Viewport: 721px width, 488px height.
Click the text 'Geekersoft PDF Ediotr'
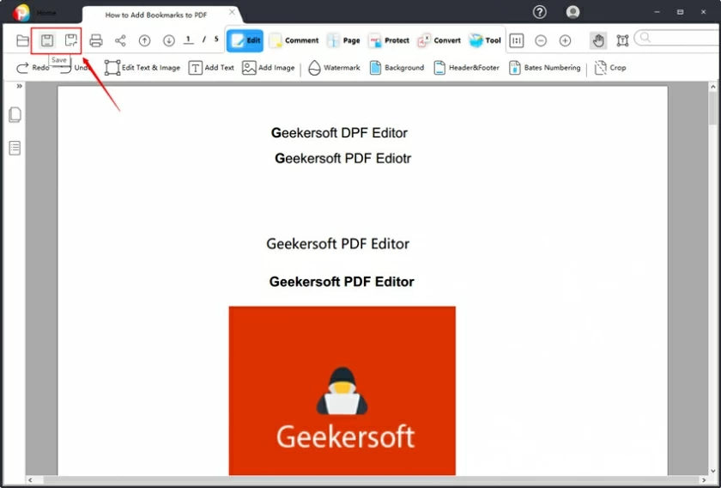[x=343, y=158]
